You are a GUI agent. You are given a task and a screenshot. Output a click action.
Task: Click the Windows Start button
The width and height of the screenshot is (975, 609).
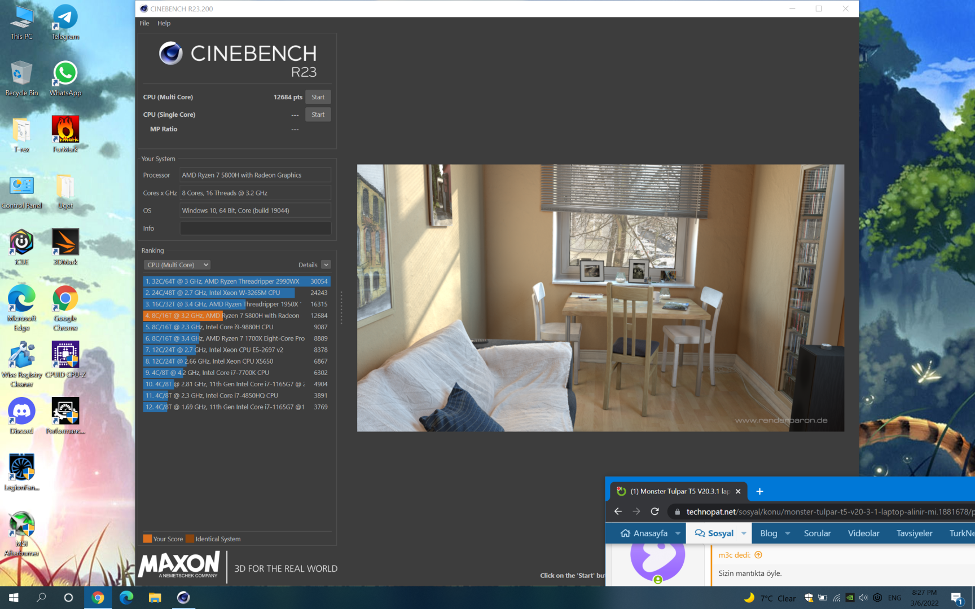coord(14,598)
